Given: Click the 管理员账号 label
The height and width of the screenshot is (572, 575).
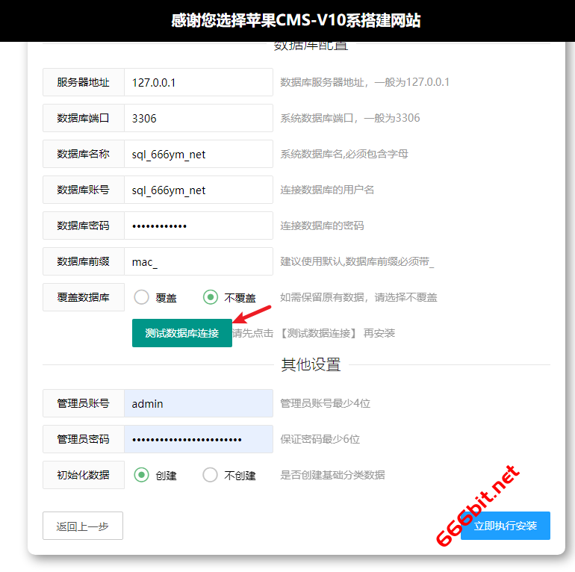Looking at the screenshot, I should point(83,403).
